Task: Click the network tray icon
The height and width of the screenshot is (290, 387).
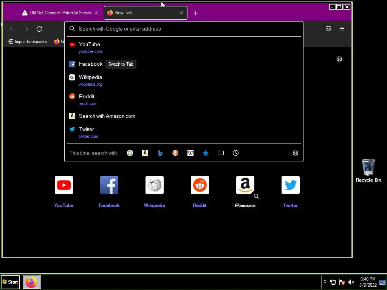Action: 333,282
